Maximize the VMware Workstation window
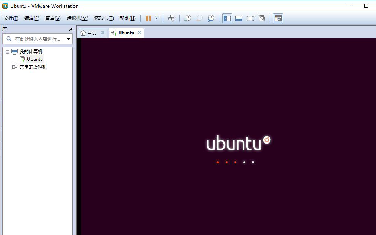Viewport: 376px width, 235px height. click(366, 6)
